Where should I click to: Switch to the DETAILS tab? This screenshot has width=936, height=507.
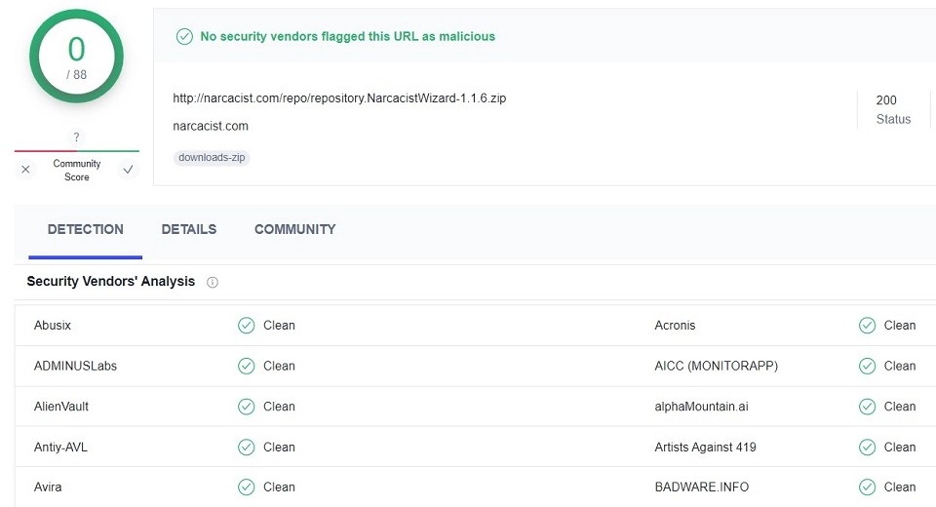click(188, 229)
